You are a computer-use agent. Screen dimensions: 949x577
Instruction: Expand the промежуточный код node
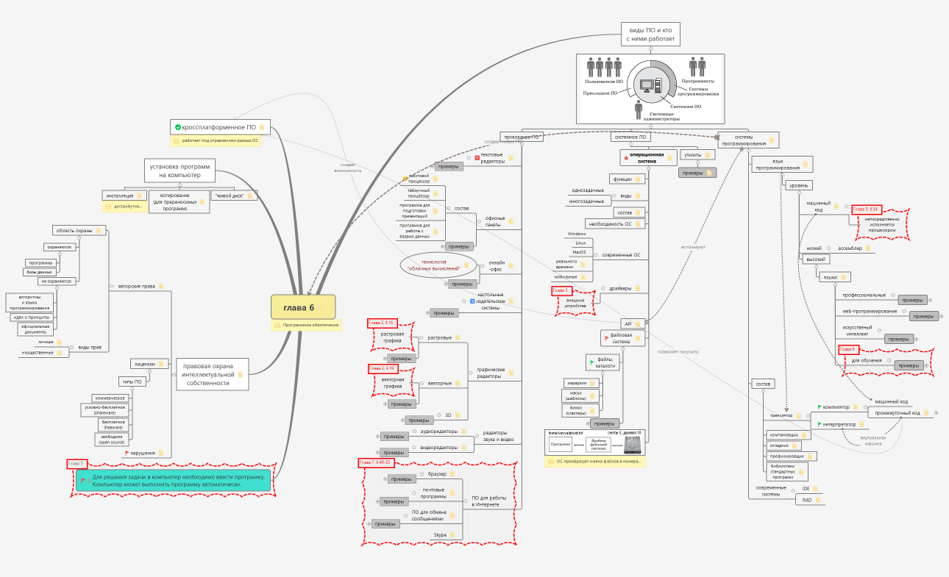point(935,413)
